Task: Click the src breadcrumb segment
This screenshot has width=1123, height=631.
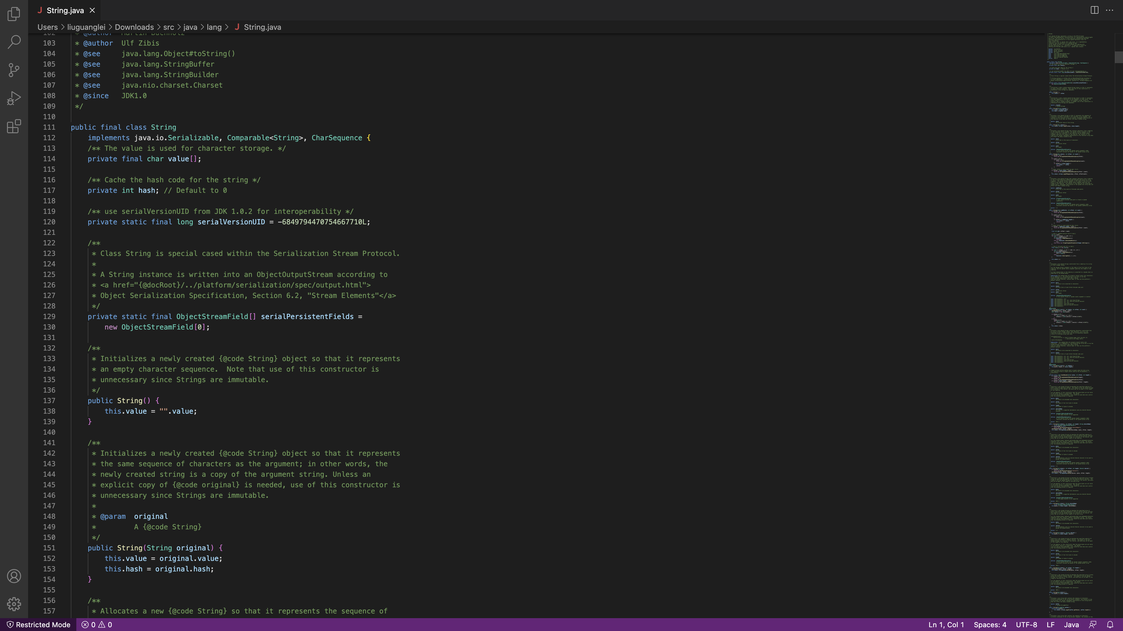Action: click(x=169, y=27)
